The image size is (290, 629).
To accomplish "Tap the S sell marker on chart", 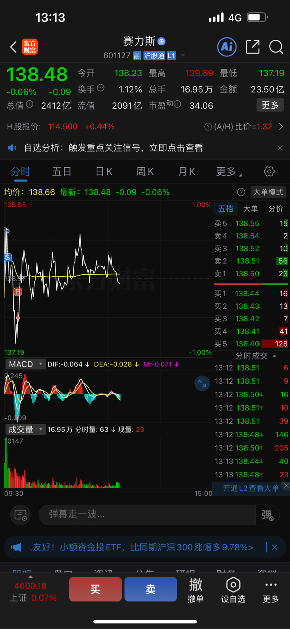I will click(8, 257).
